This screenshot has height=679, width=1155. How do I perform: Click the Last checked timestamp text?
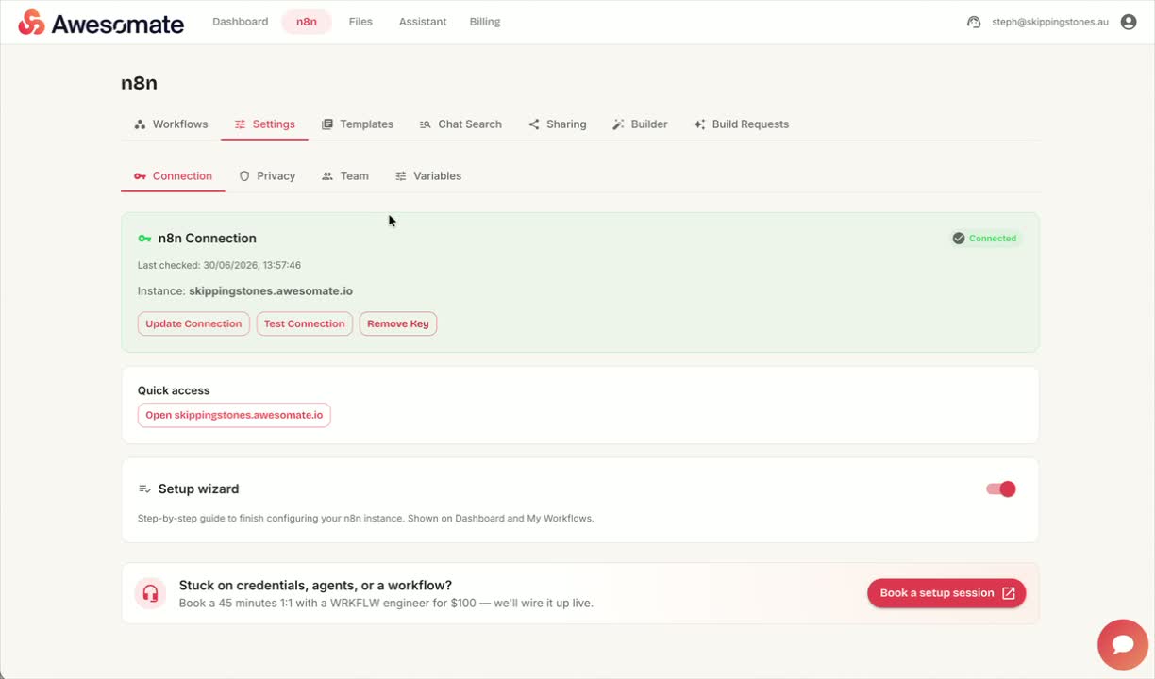tap(219, 266)
